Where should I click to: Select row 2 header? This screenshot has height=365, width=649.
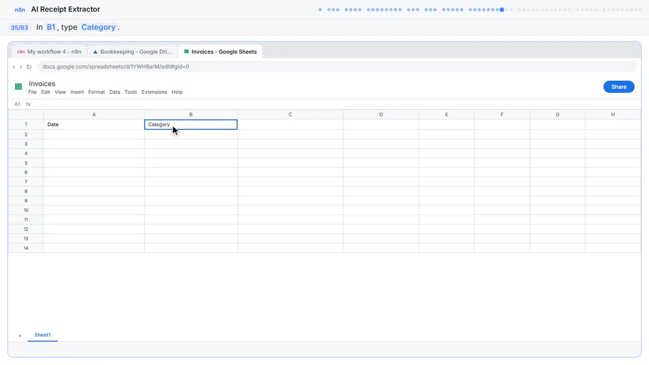tap(26, 134)
